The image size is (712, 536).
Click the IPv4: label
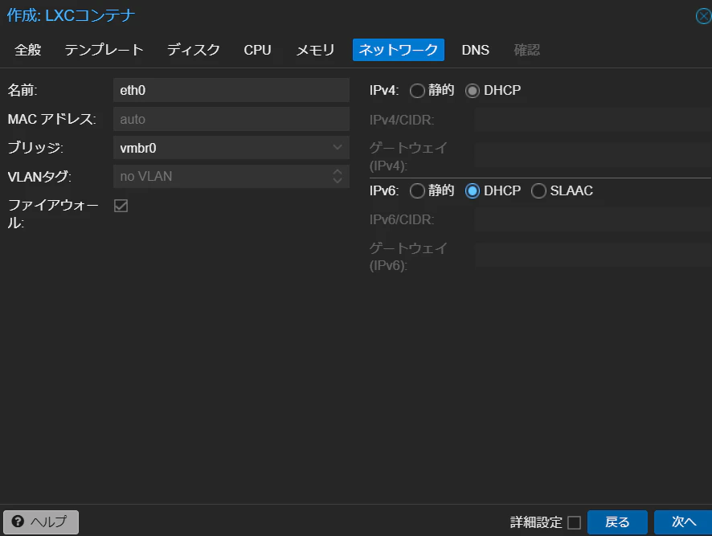(x=384, y=90)
